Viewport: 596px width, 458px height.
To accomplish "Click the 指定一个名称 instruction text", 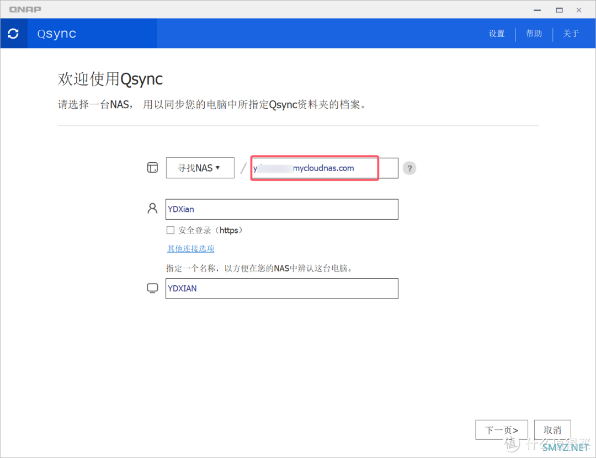I will click(260, 268).
